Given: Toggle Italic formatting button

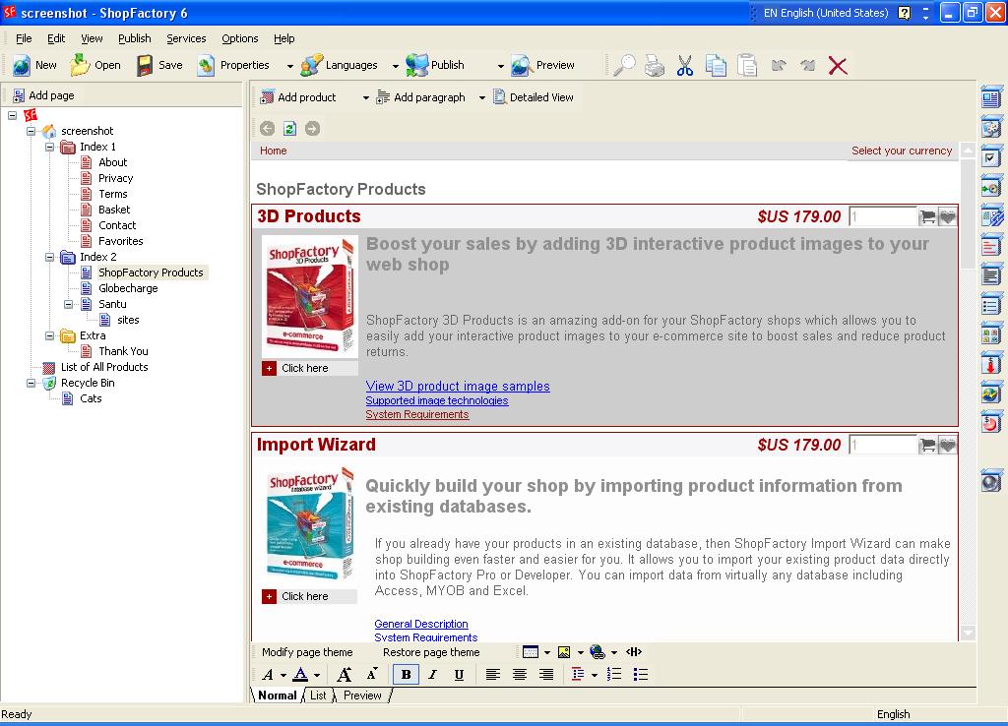Looking at the screenshot, I should pos(432,674).
